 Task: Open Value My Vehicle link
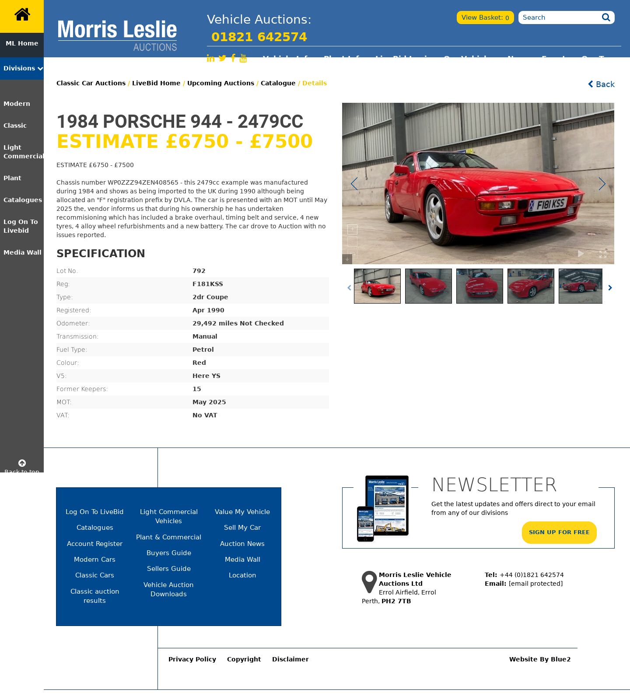click(x=242, y=512)
